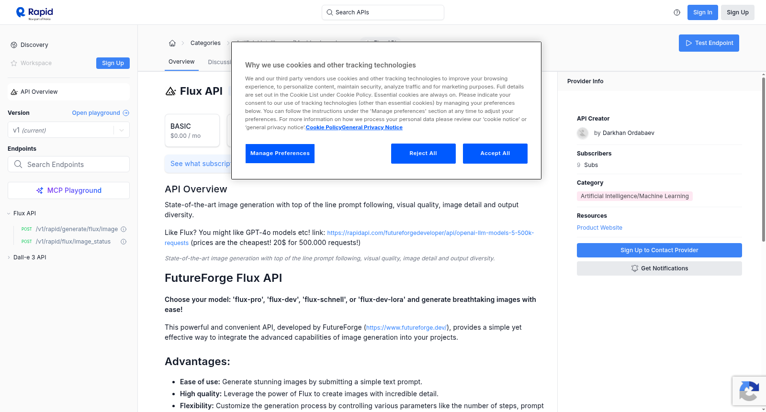Focus the Search APIs field
The width and height of the screenshot is (766, 412).
[x=383, y=12]
